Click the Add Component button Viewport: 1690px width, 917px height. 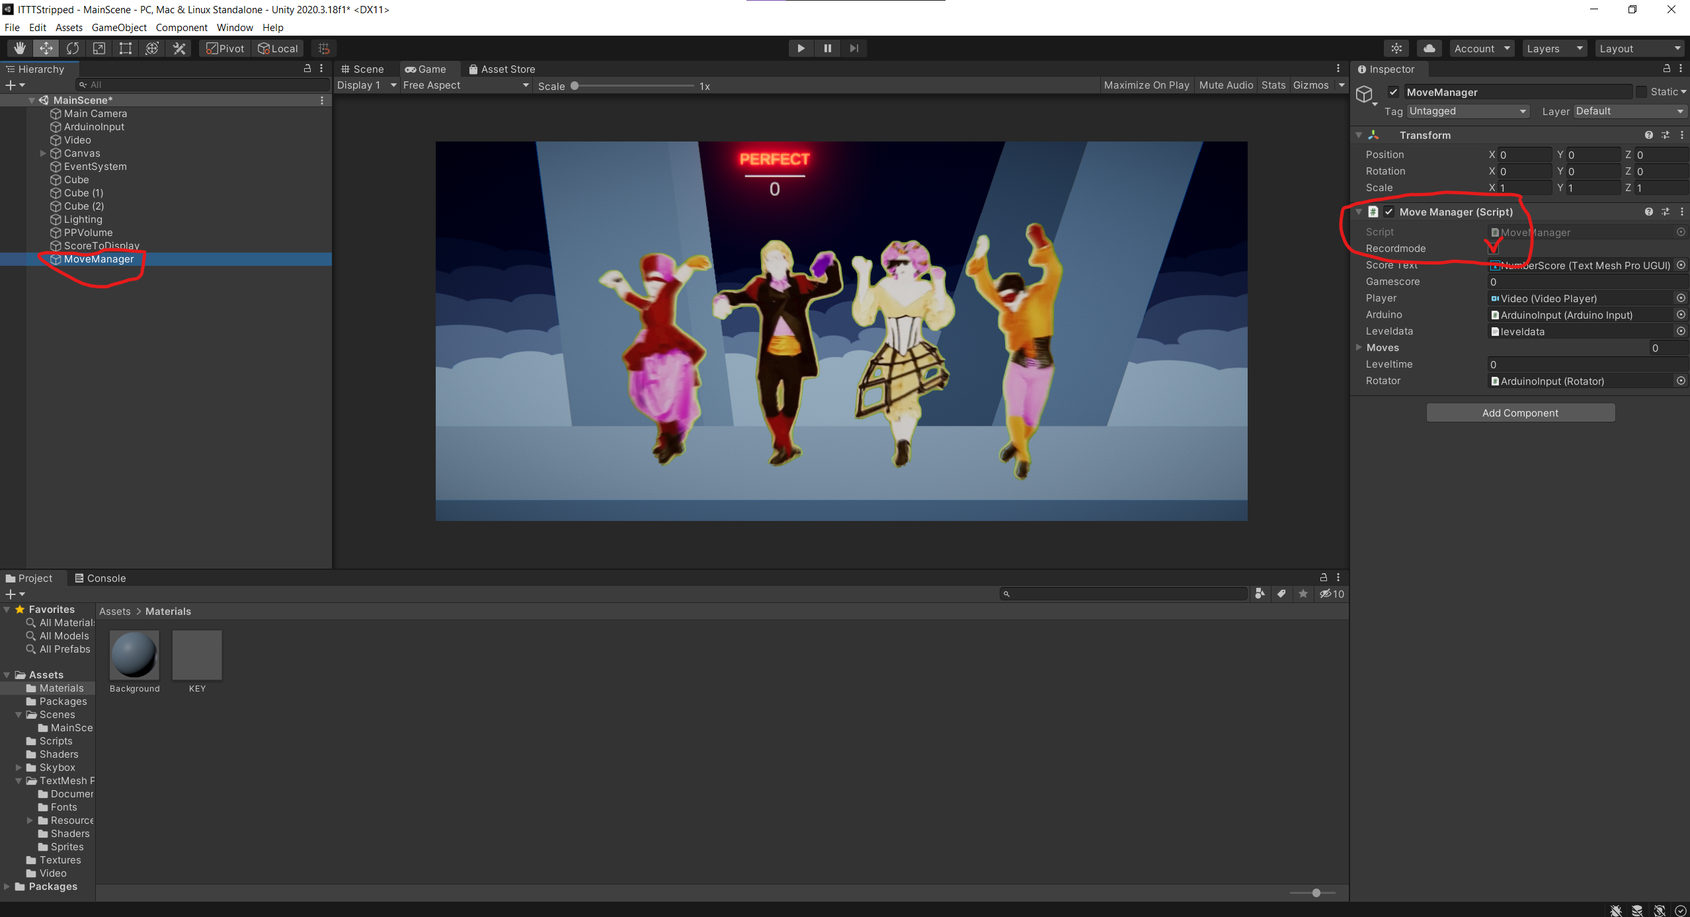(1520, 413)
